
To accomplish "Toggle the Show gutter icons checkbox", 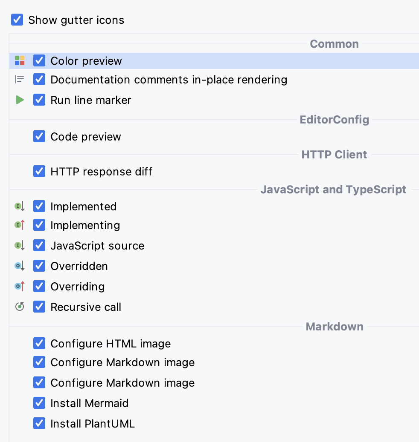I will click(x=17, y=20).
